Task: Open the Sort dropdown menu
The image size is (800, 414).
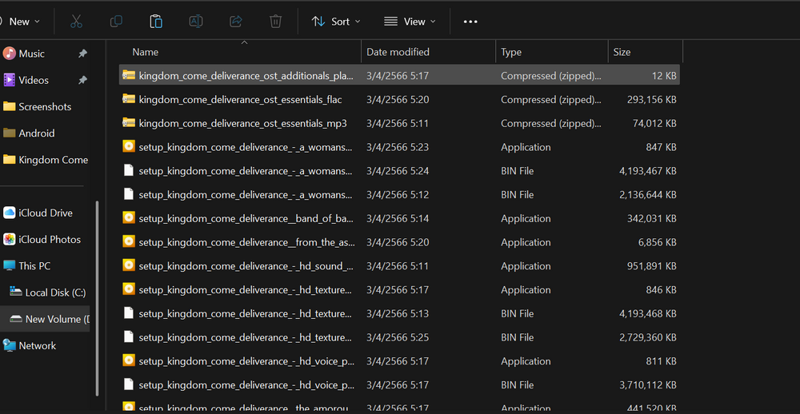Action: (336, 22)
